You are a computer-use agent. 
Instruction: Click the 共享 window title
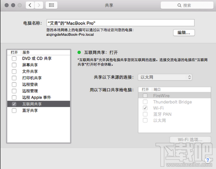coord(109,5)
